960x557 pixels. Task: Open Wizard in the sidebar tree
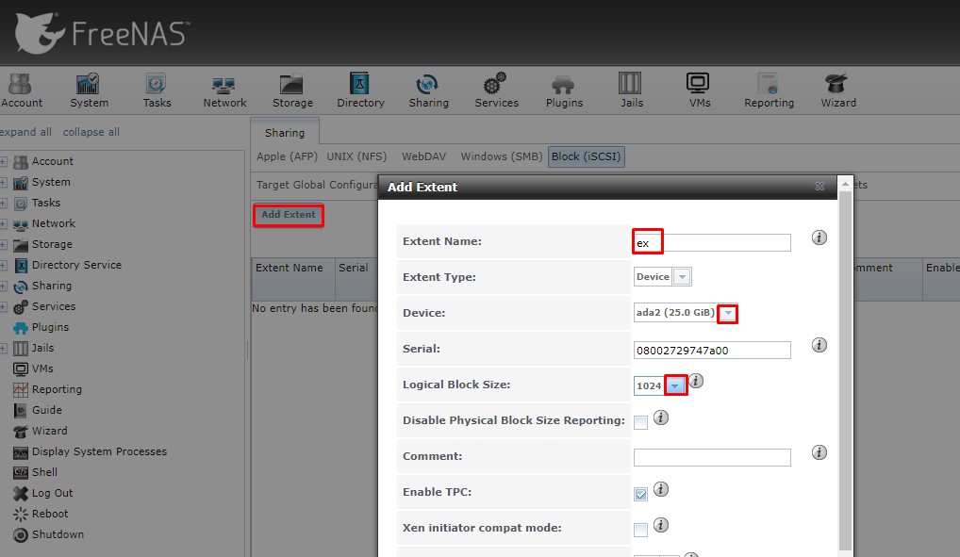click(x=50, y=431)
